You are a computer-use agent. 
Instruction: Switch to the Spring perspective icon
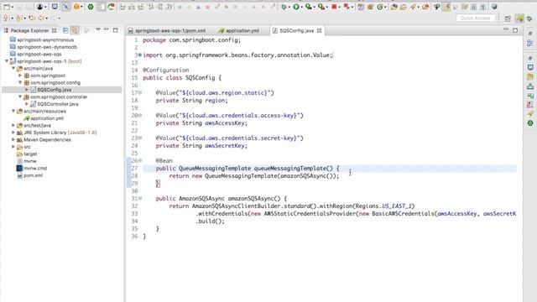[520, 18]
